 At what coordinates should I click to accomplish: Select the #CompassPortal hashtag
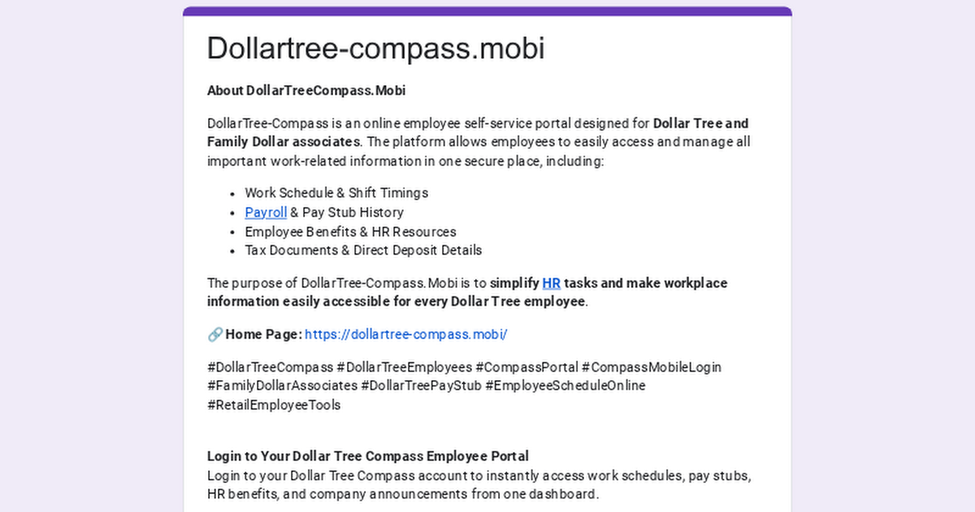click(526, 367)
